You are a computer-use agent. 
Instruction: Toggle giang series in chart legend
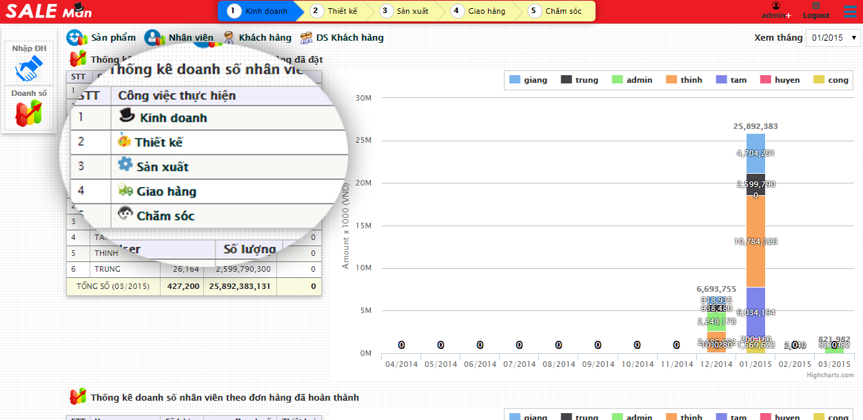pos(528,80)
